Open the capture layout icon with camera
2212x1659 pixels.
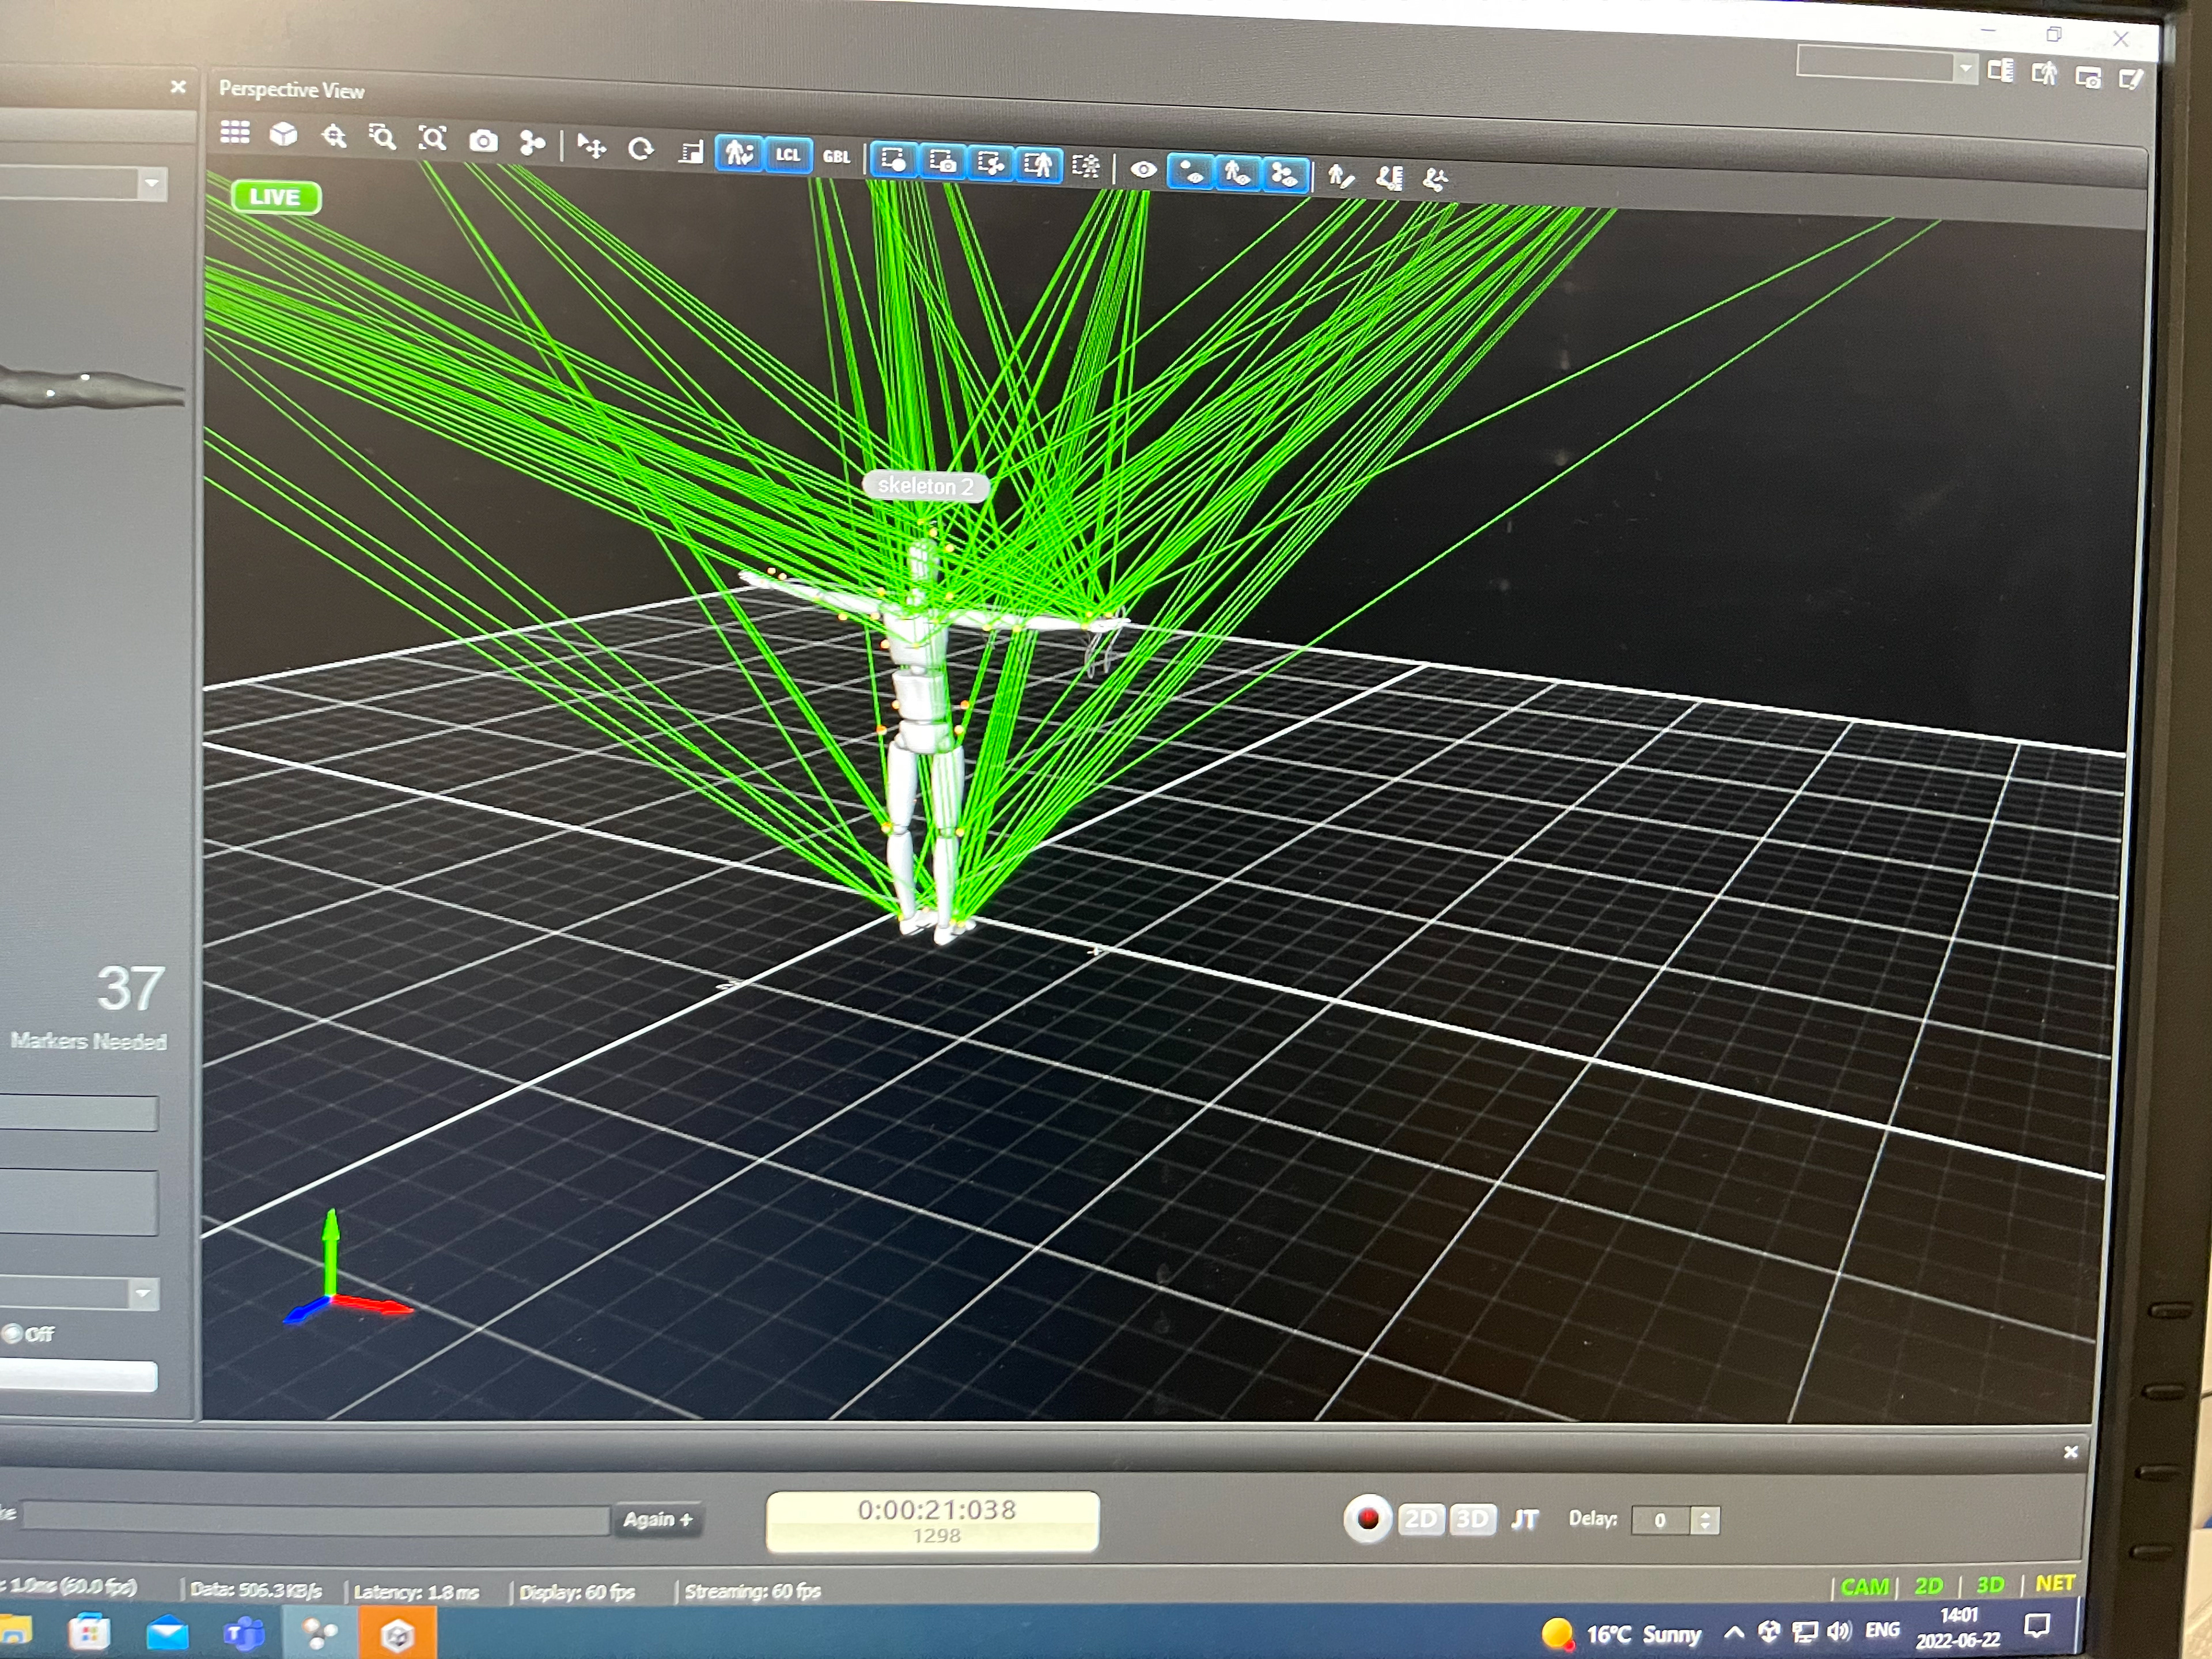[2088, 77]
